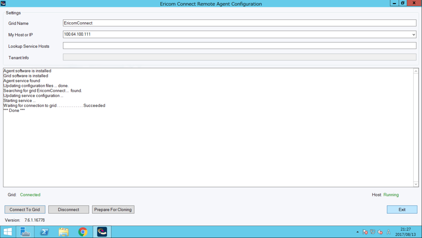
Task: Open the taskbar clock showing 21:27
Action: [406, 232]
